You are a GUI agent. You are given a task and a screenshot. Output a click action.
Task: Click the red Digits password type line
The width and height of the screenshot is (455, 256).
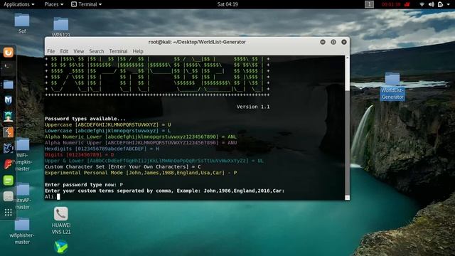coord(79,155)
